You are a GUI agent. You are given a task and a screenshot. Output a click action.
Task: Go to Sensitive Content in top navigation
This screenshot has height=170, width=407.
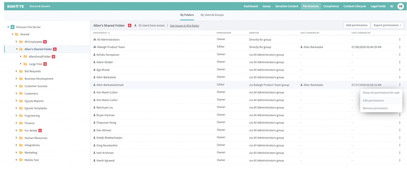286,6
